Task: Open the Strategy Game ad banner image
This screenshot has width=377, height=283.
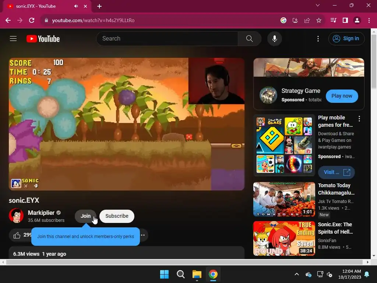Action: click(309, 67)
